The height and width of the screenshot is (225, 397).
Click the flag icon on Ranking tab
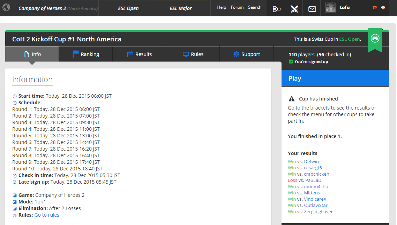click(75, 54)
